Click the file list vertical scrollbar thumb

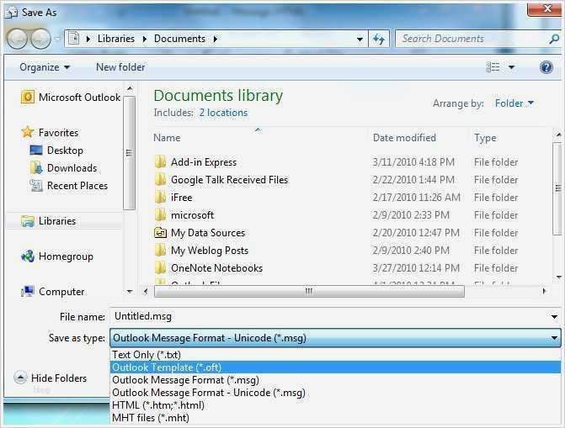click(x=558, y=188)
